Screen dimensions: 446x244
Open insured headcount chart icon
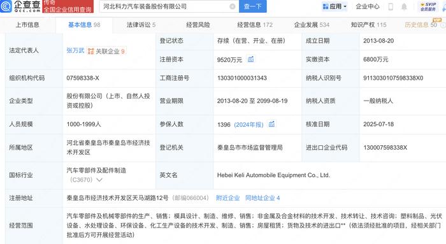click(x=271, y=124)
